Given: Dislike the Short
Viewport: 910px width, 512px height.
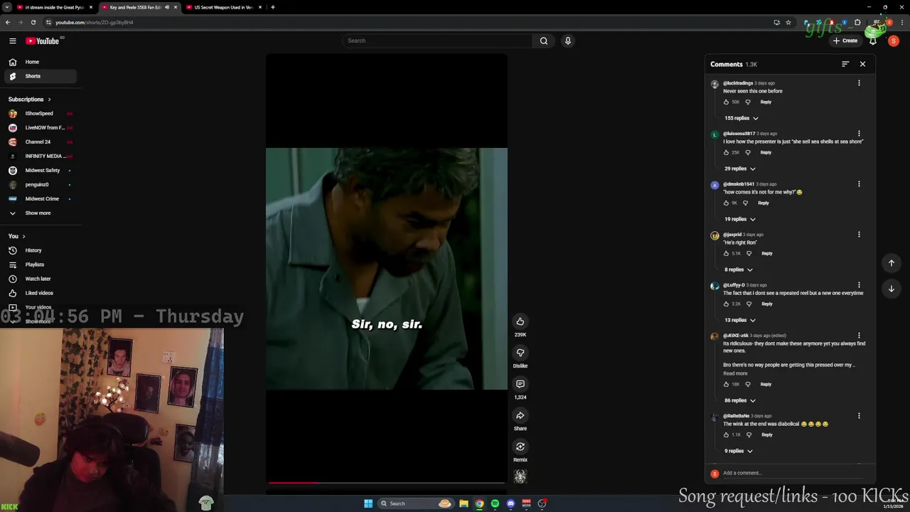Looking at the screenshot, I should 520,353.
